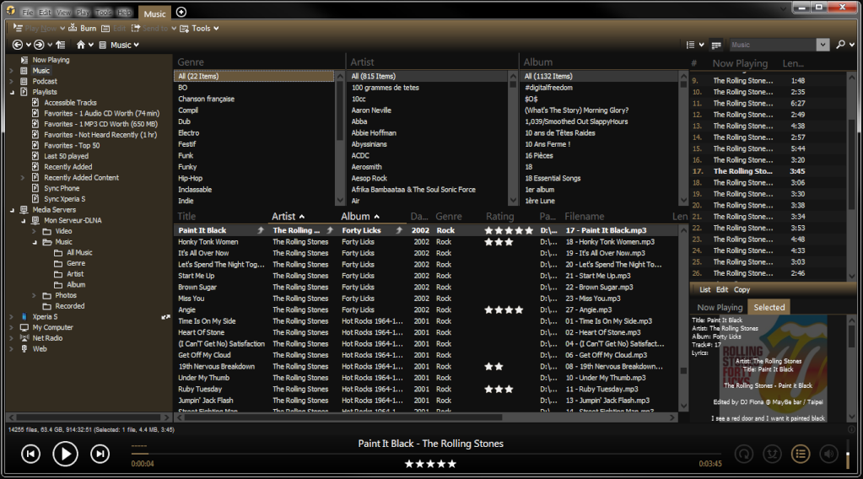Toggle shuffle playback
Screen dimensions: 863x479
click(x=772, y=454)
